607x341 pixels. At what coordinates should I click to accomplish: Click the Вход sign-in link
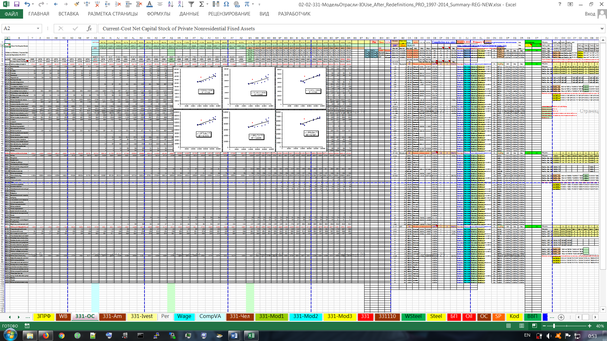click(590, 14)
